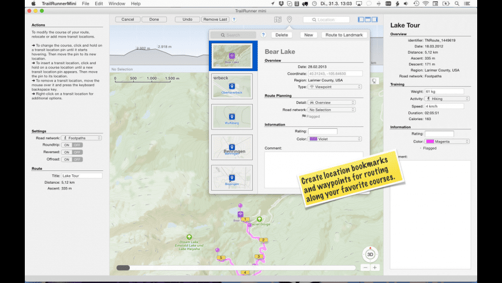Open the Wi-Fi status menu icon
502x283 pixels.
425,3
